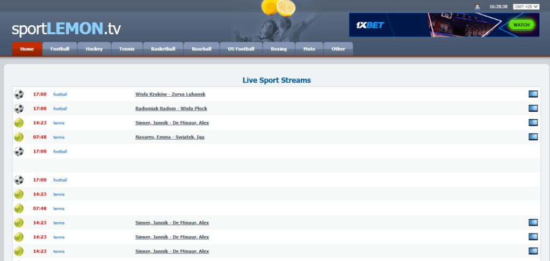
Task: Click the soccer ball icon beside Radomiak Radom
Action: click(19, 108)
